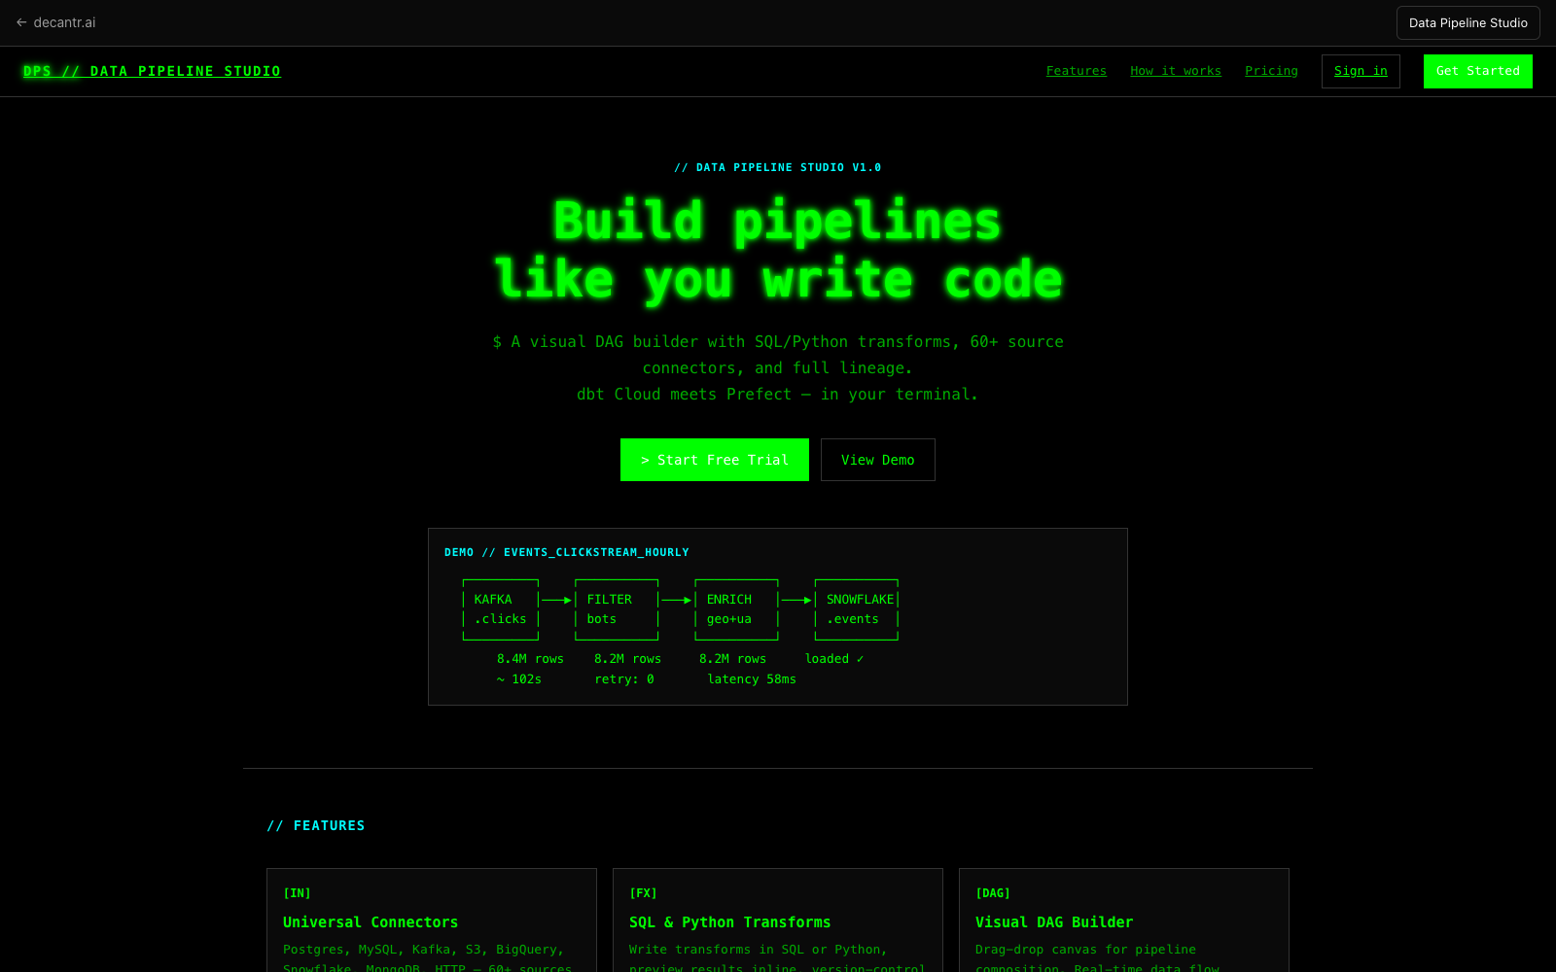1556x972 pixels.
Task: Select the '// DATA PIPELINE STUDIO V1.0' tagline text
Action: tap(778, 167)
